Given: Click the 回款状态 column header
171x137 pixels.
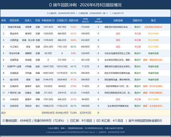Looking at the screenshot, I should point(137,21).
